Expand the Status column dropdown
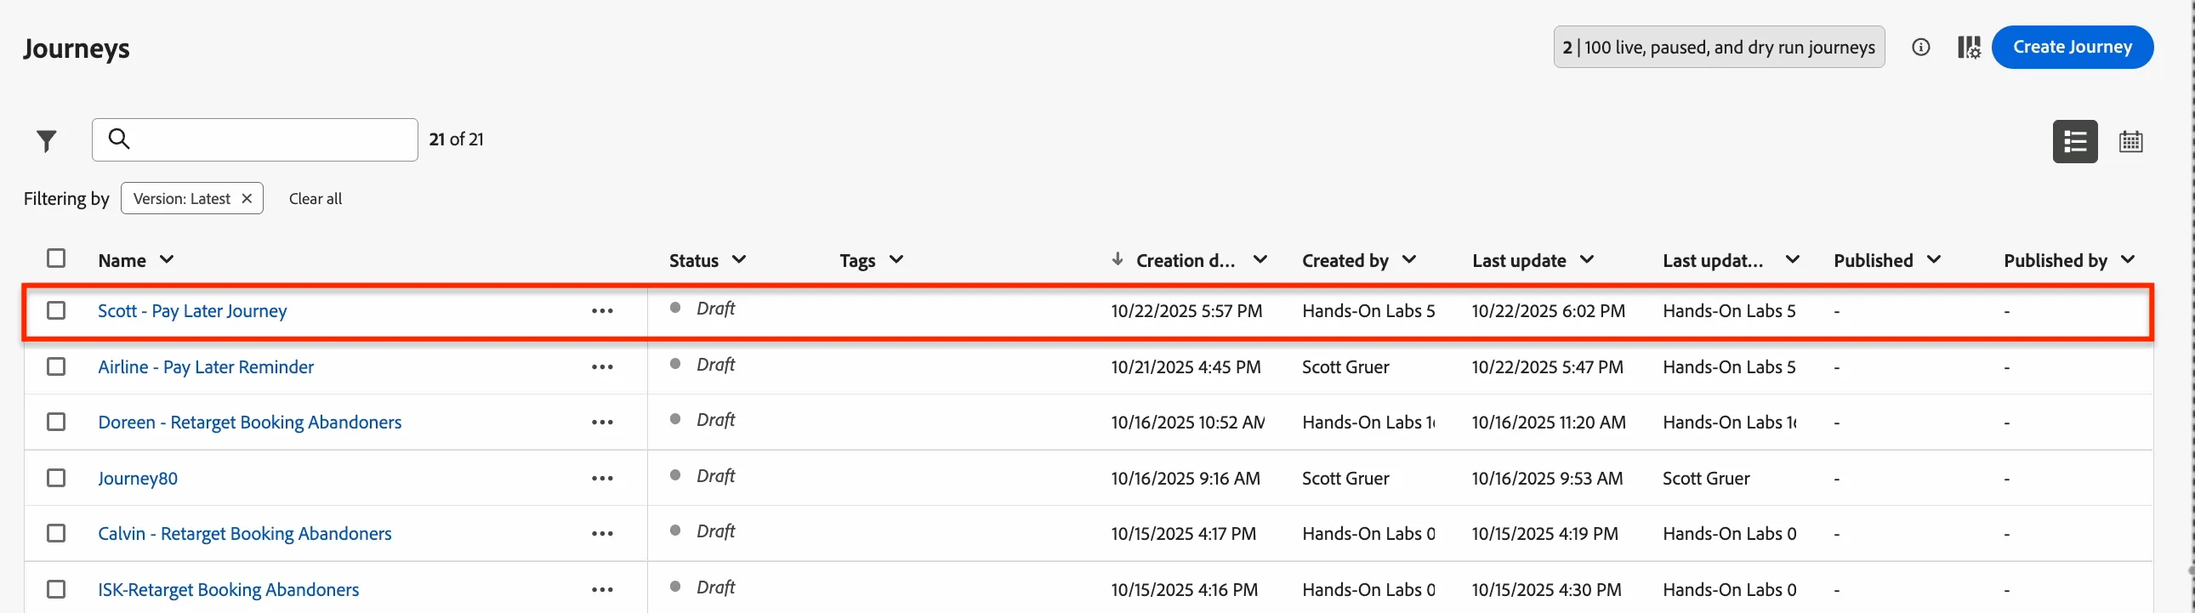 (739, 259)
